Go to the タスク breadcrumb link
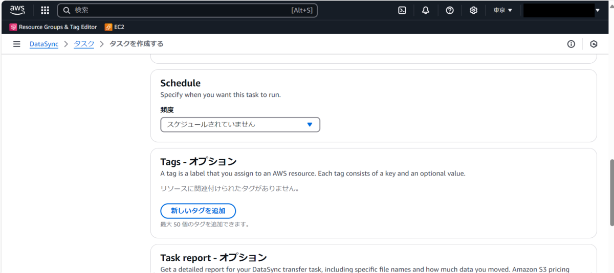 tap(84, 44)
